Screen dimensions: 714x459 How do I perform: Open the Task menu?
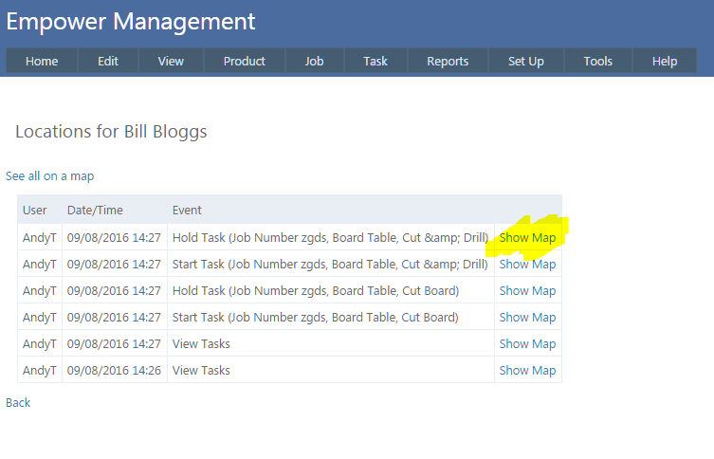click(375, 62)
